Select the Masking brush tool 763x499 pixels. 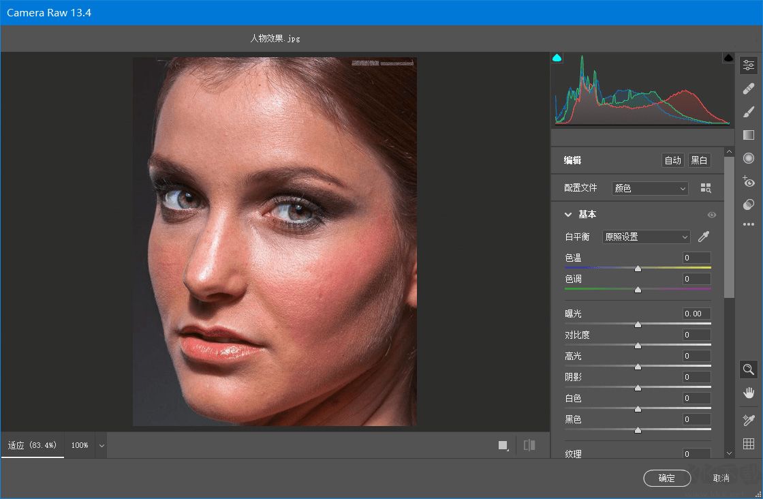[748, 111]
